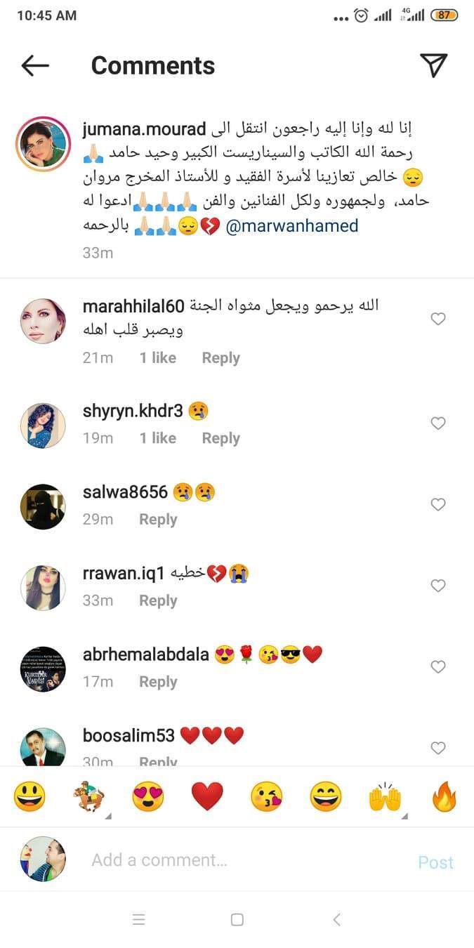The height and width of the screenshot is (948, 474).
Task: Like shyryn.khdr3's comment heart icon
Action: coord(437,423)
